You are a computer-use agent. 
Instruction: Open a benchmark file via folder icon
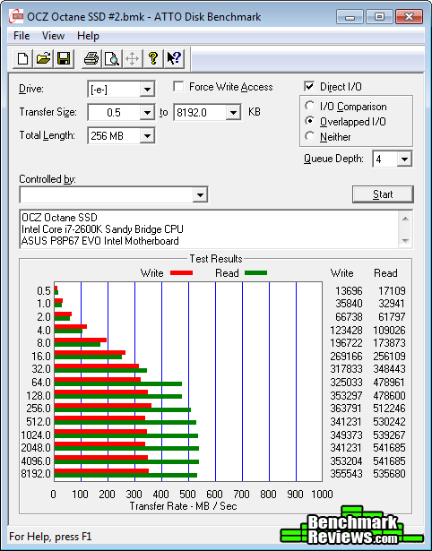(x=43, y=58)
